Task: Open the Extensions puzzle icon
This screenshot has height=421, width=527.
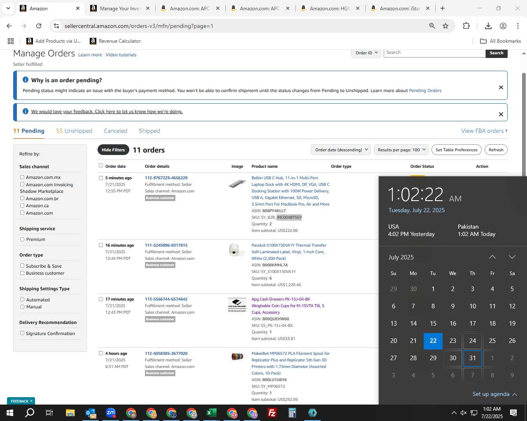Action: tap(466, 26)
